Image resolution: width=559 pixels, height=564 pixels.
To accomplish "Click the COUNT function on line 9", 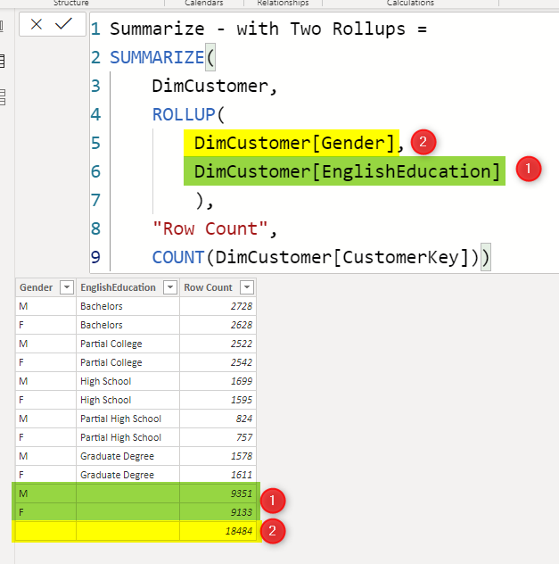I will click(x=178, y=257).
